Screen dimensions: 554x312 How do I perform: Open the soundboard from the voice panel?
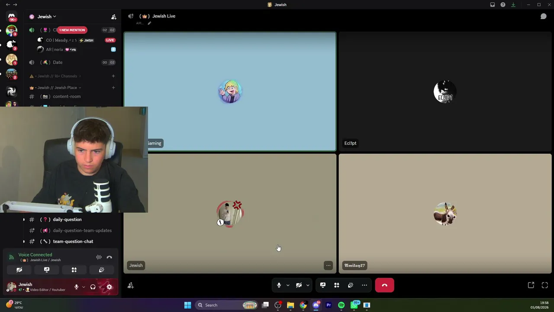coord(101,270)
